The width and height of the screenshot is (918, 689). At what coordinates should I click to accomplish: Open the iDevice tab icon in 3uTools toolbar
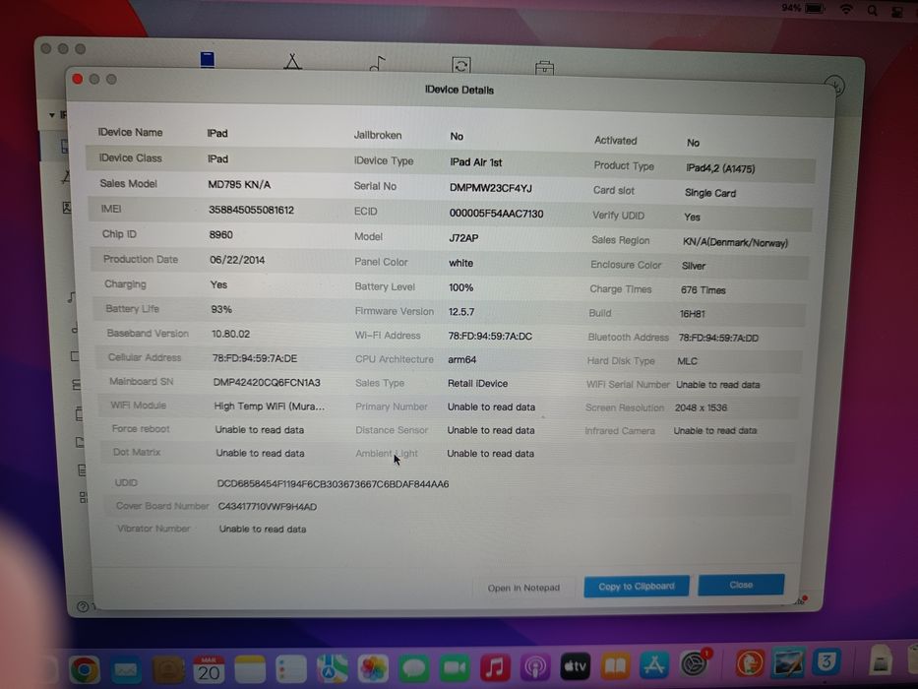(x=208, y=60)
